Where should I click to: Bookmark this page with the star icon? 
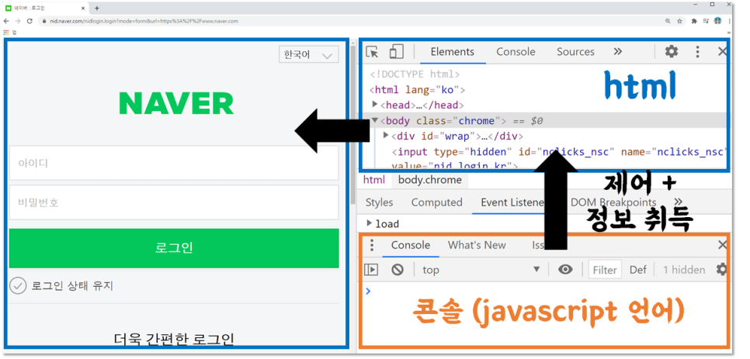point(679,21)
